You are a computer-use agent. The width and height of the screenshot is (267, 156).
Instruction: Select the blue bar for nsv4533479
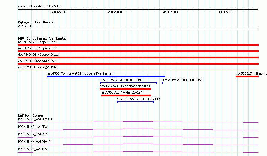tap(106, 76)
